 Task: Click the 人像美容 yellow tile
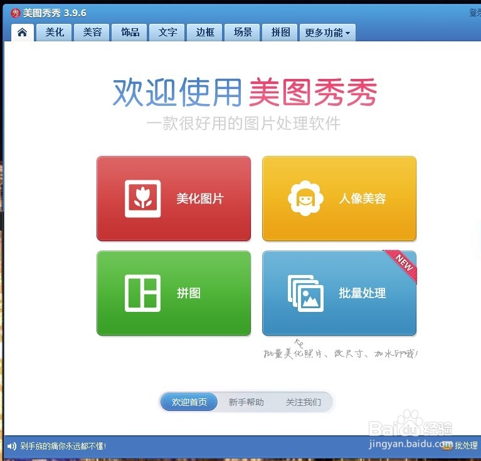(339, 199)
